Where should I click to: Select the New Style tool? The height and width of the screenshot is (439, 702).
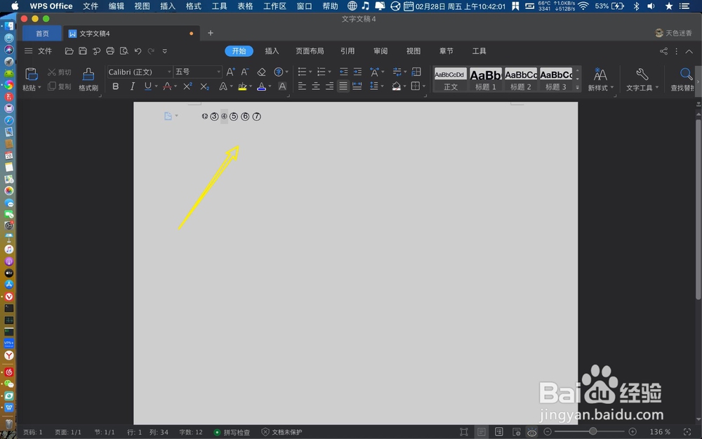[x=600, y=79]
